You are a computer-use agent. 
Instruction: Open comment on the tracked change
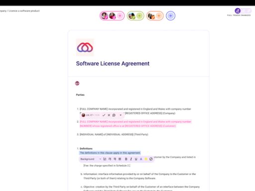(114, 115)
